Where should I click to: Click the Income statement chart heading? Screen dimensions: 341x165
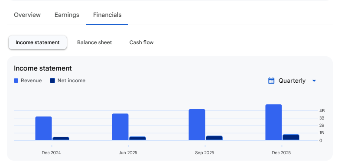tap(43, 68)
